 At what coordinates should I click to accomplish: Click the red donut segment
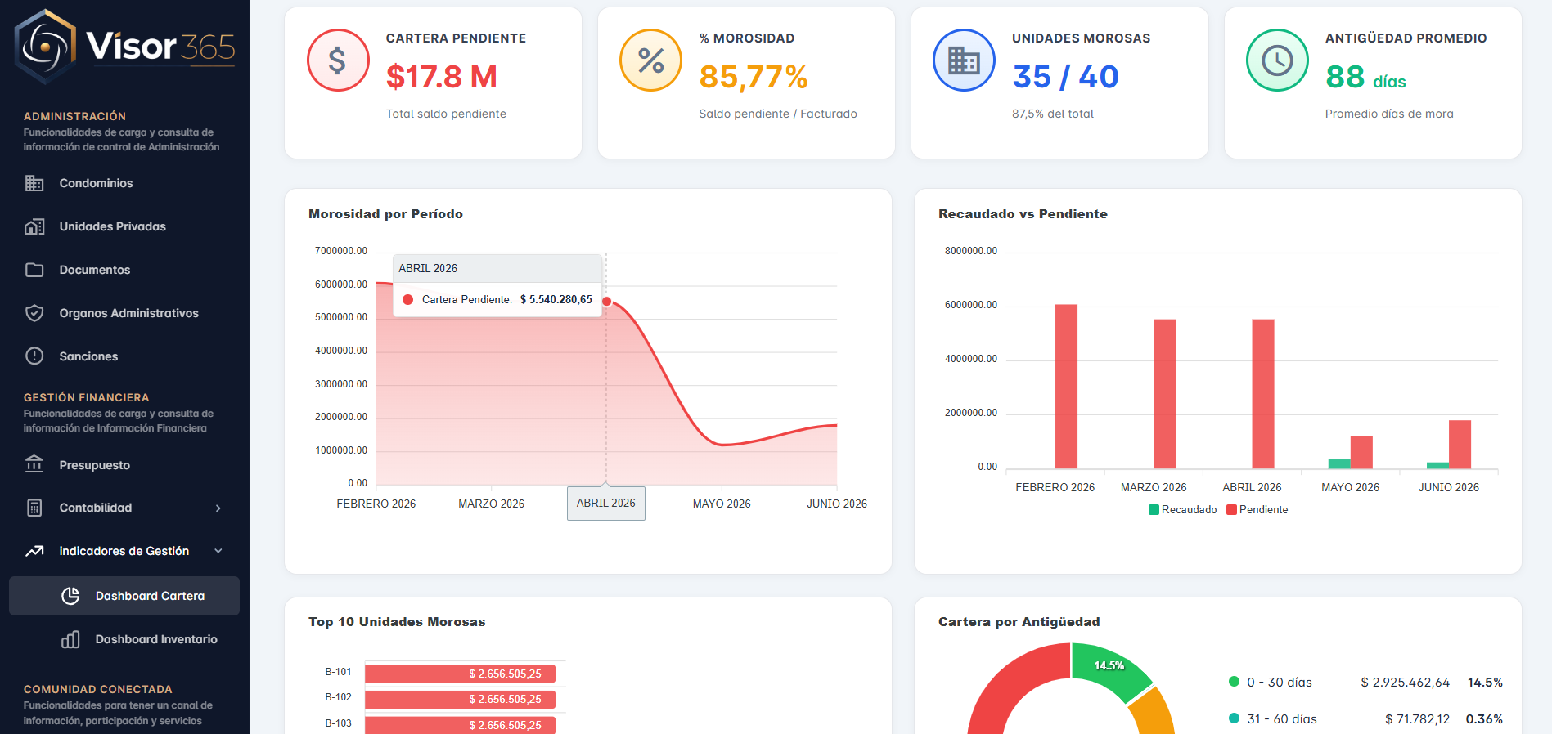[1010, 686]
